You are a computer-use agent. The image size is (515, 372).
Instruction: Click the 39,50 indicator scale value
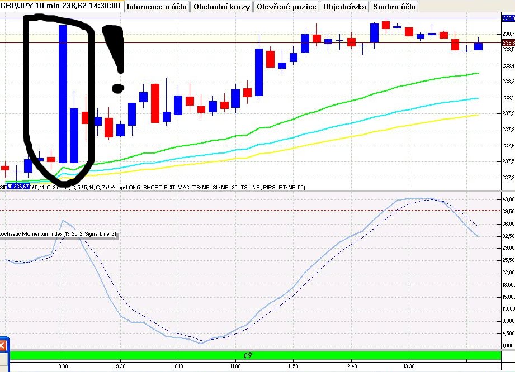508,212
